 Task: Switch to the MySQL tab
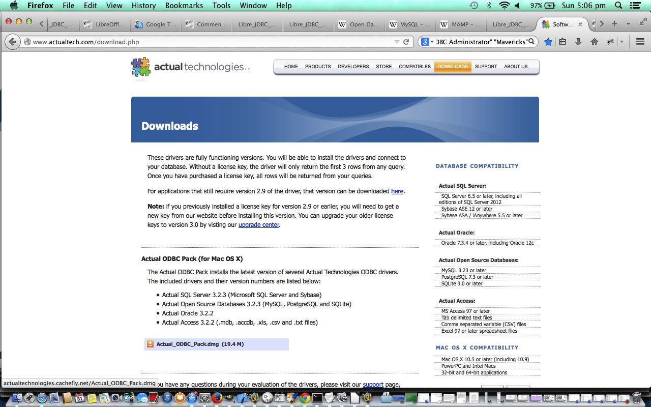410,24
